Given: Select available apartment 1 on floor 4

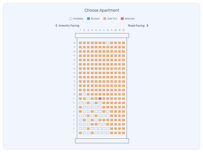Looking at the screenshot, I should (80, 120).
